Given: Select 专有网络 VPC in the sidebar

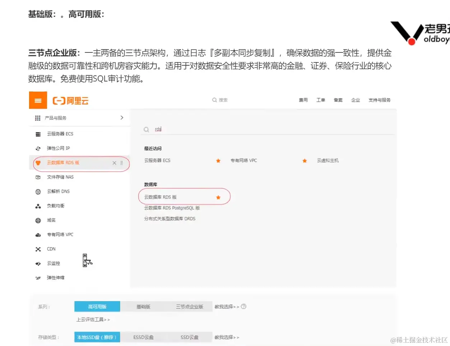Looking at the screenshot, I should (x=60, y=234).
